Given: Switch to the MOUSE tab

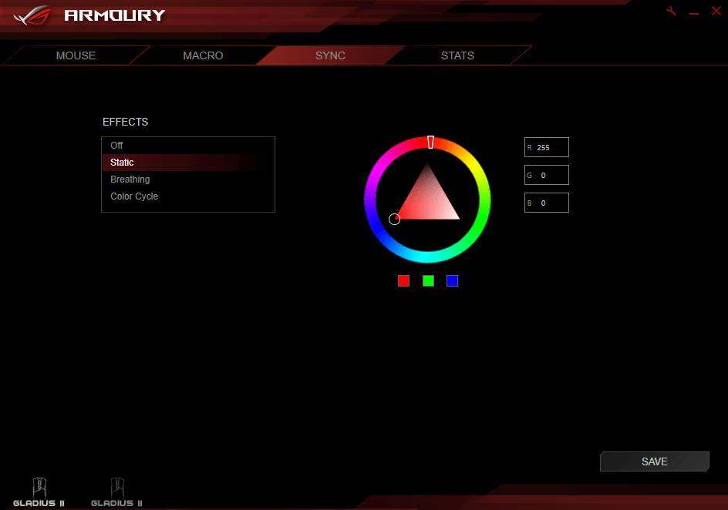Looking at the screenshot, I should (x=76, y=55).
